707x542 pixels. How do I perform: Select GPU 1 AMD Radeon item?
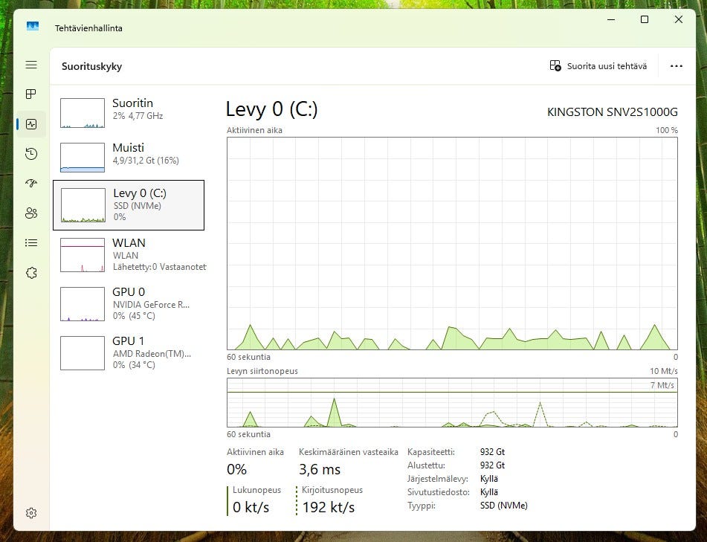click(x=129, y=353)
